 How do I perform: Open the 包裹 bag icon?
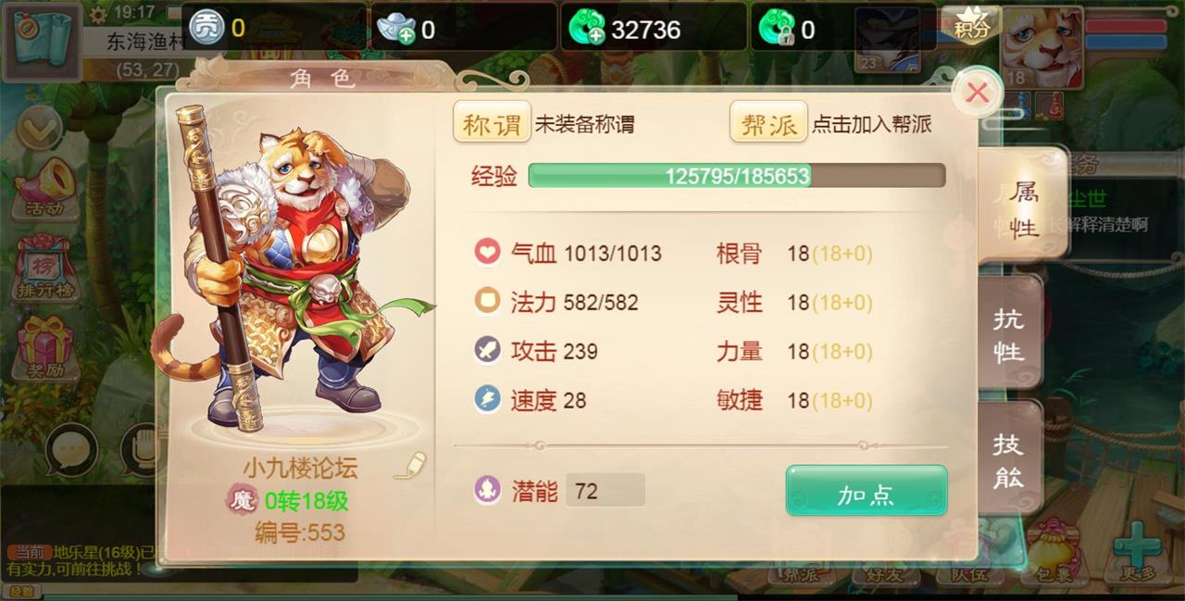[1055, 554]
